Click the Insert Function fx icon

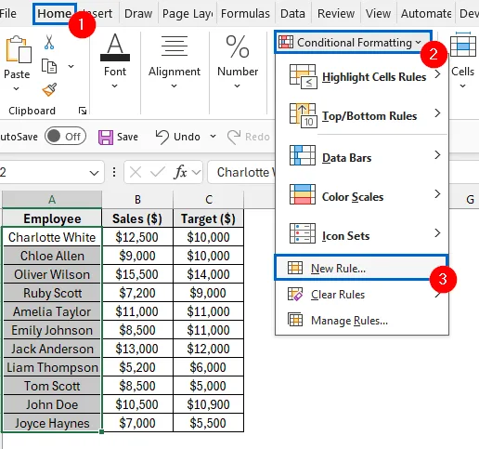[x=180, y=172]
